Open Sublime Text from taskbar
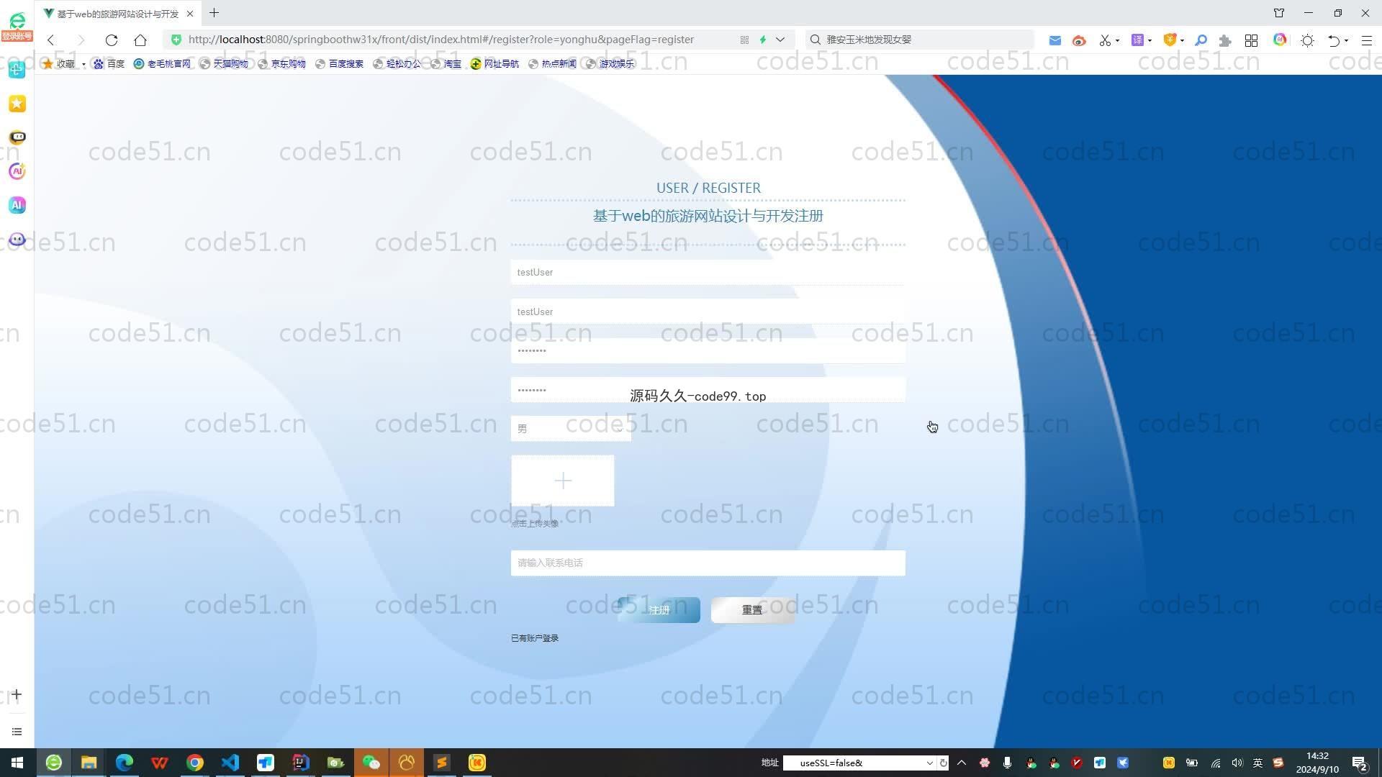 tap(442, 763)
